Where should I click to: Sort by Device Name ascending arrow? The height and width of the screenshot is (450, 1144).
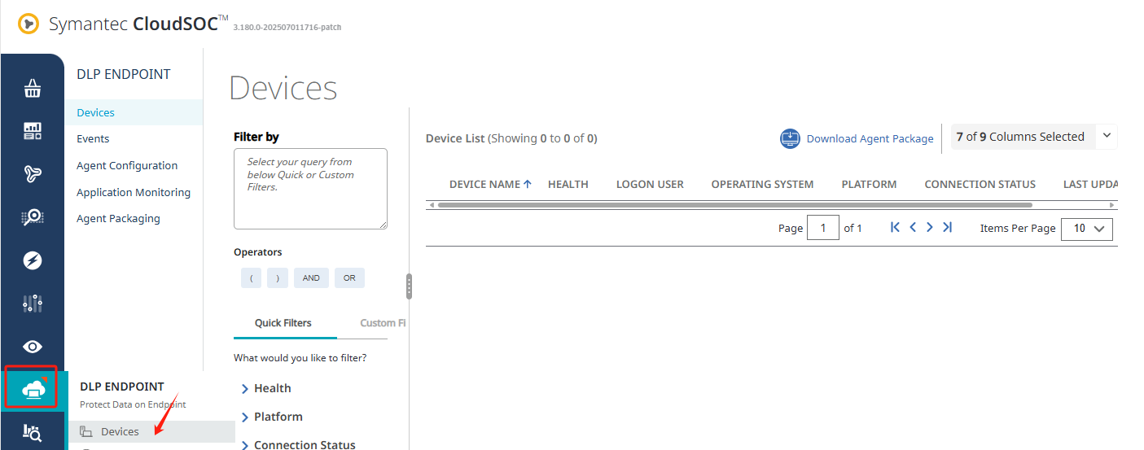(x=528, y=184)
